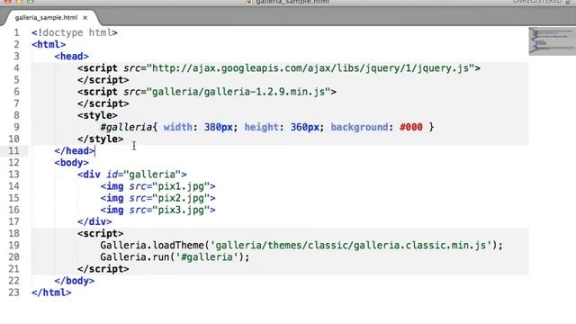This screenshot has width=576, height=324.
Task: Click the closing </head> tag
Action: [75, 150]
